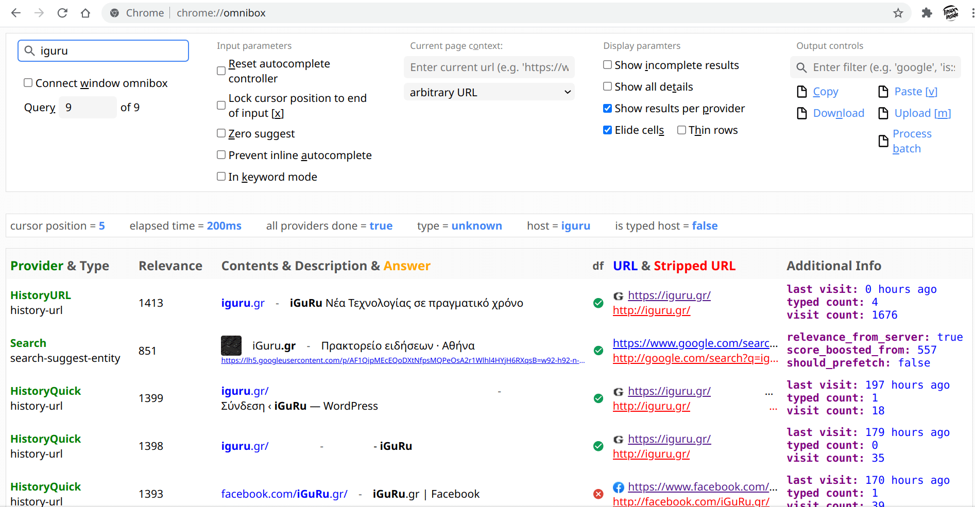Click the 'is typed host = false' text

[x=666, y=226]
